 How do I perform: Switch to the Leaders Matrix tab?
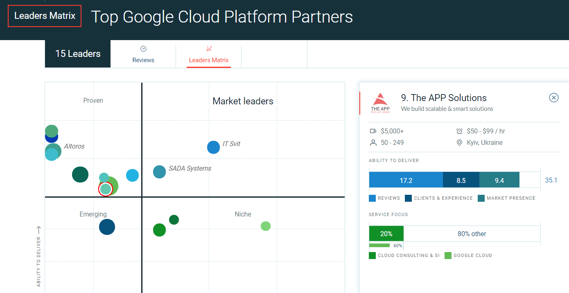(209, 54)
